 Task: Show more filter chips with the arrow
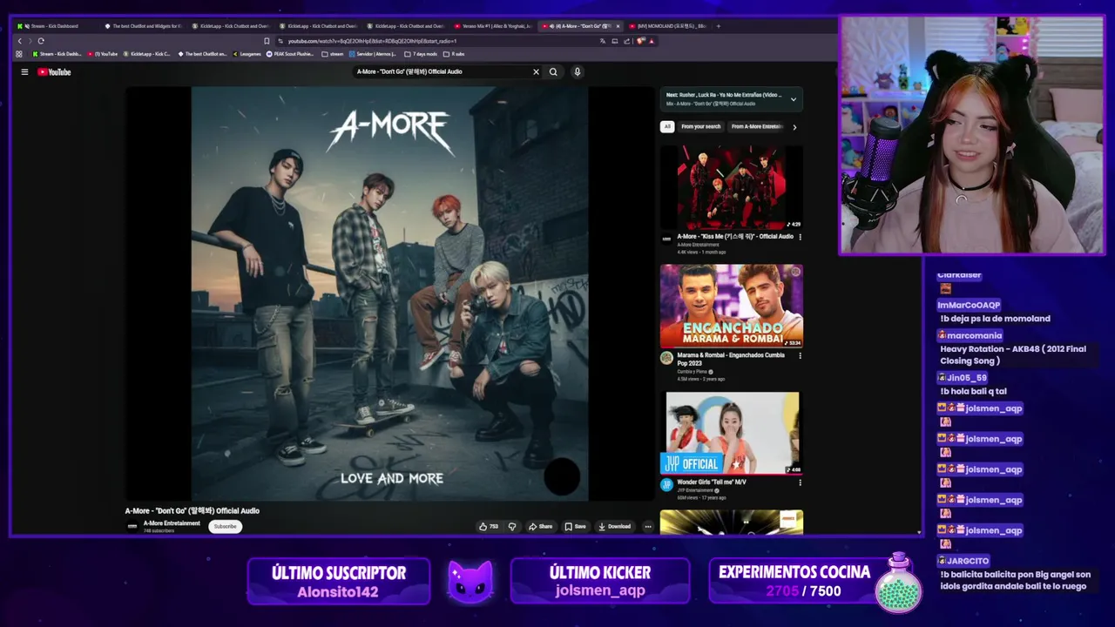pos(794,127)
